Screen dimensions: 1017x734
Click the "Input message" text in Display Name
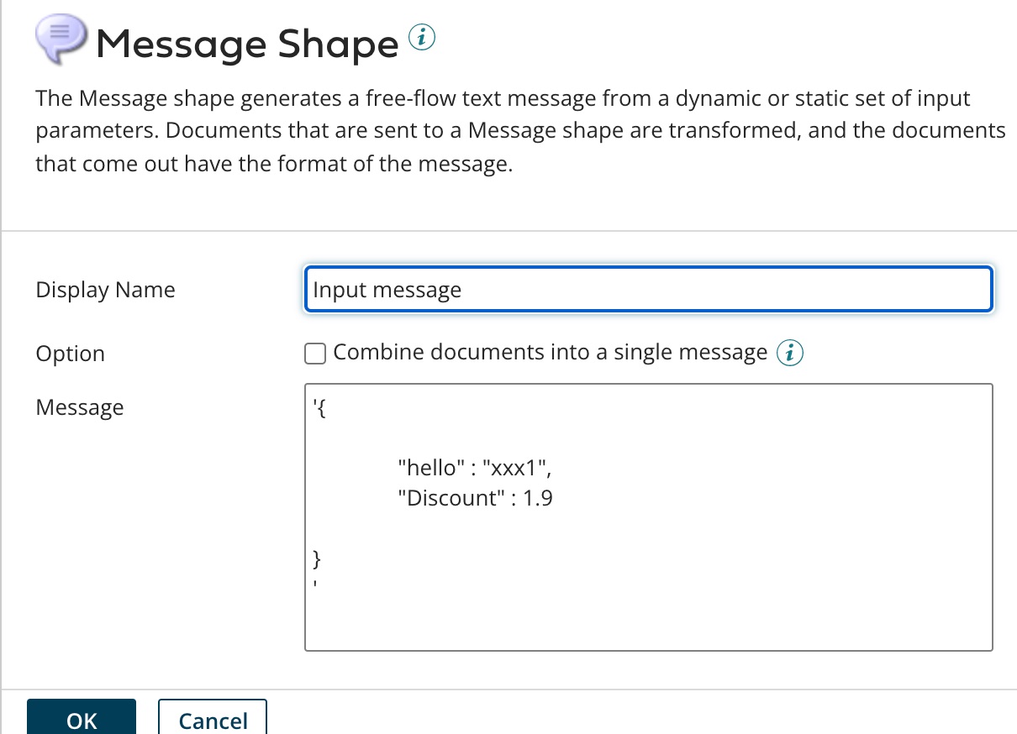click(x=387, y=291)
